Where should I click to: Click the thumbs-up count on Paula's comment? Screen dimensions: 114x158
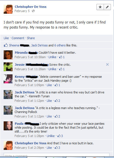point(60,136)
